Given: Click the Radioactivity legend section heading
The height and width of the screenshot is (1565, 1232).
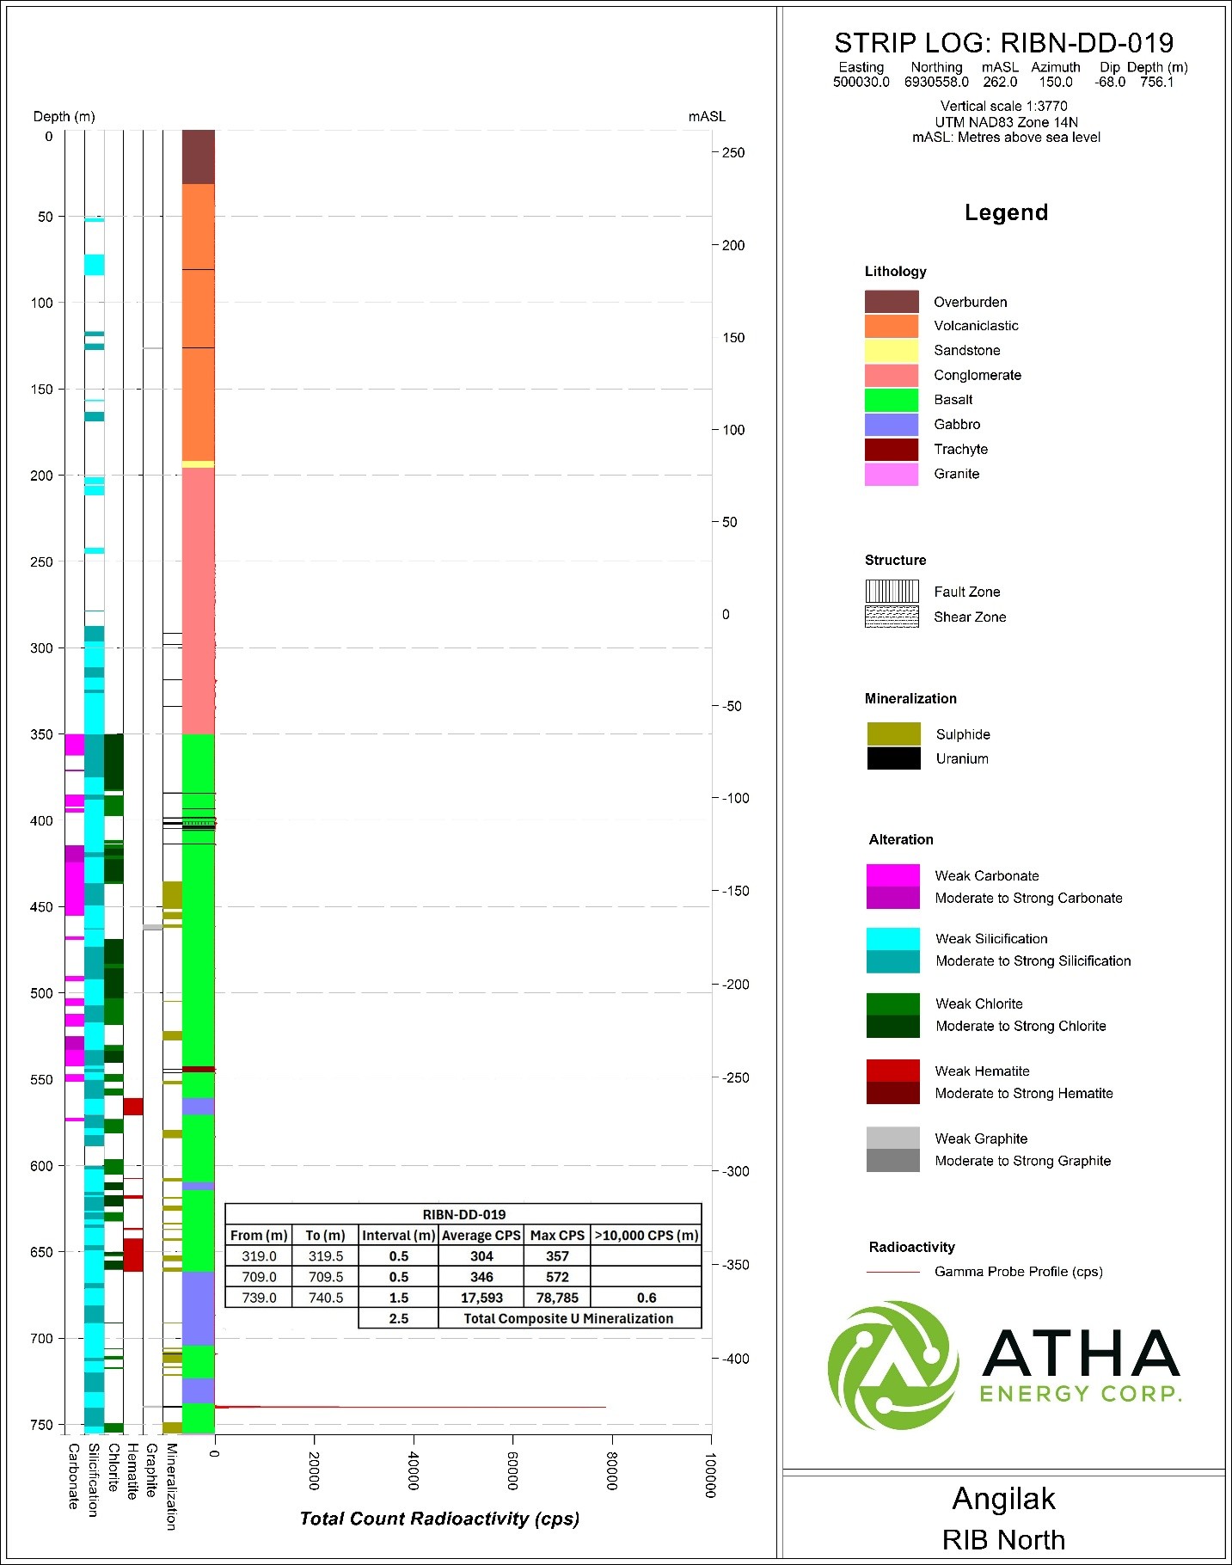Looking at the screenshot, I should pos(911,1247).
